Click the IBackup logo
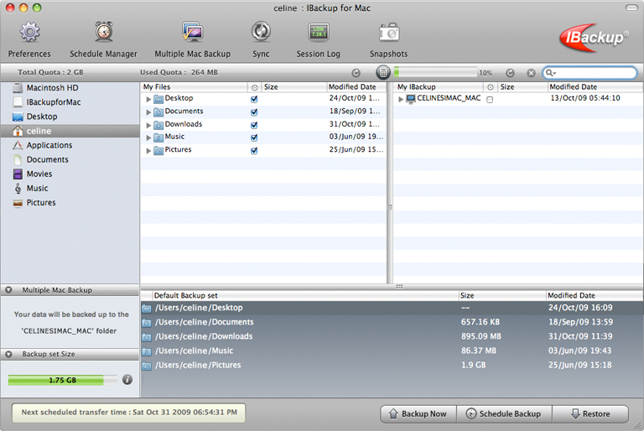 pos(594,38)
